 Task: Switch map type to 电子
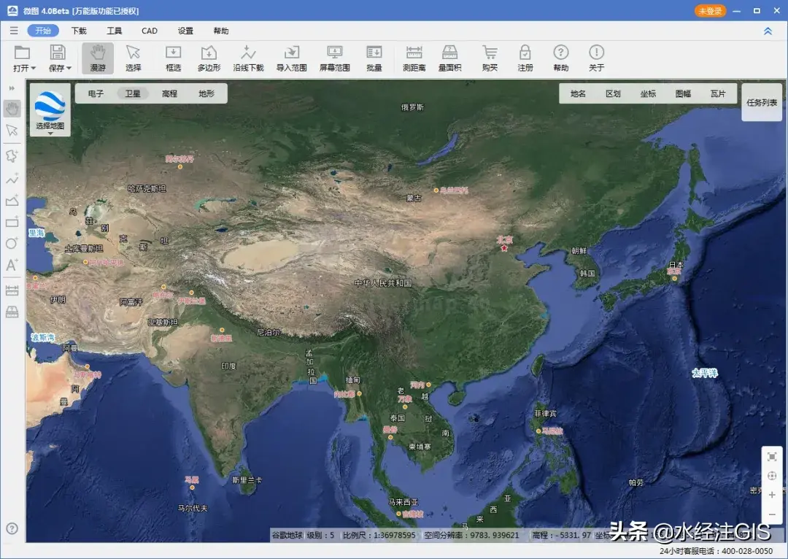(x=96, y=93)
